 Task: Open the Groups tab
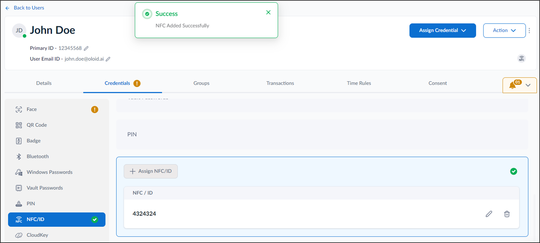point(201,83)
